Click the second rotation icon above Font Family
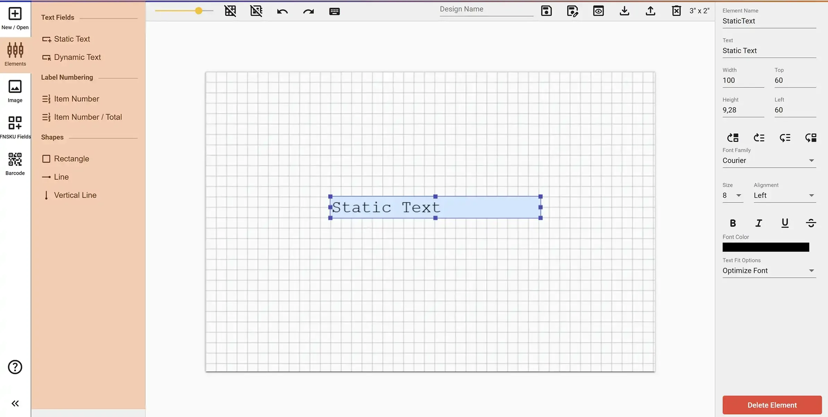 click(759, 138)
